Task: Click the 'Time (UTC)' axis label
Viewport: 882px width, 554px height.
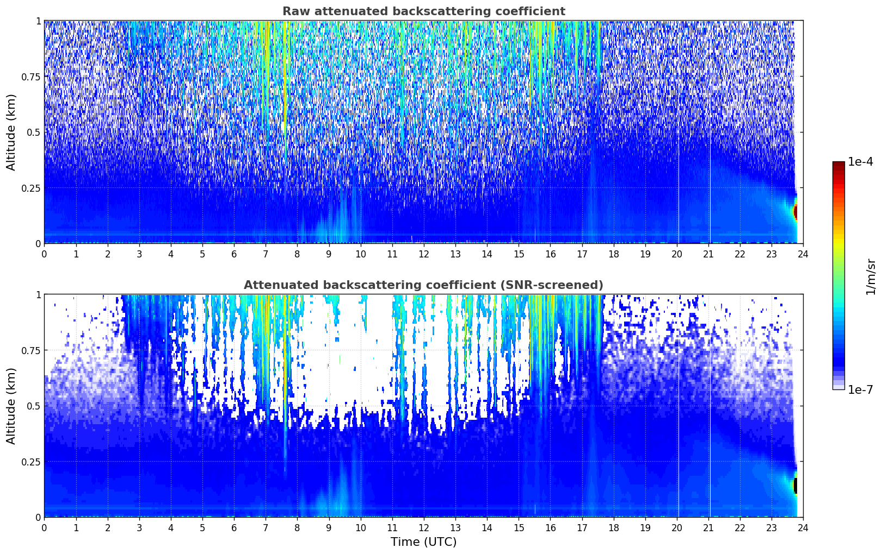Action: pyautogui.click(x=423, y=542)
